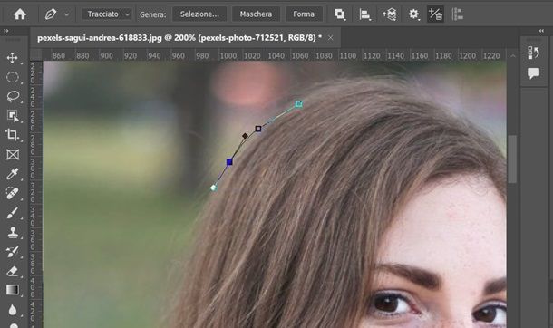Select the History Brush tool
553x328 pixels.
coord(13,252)
